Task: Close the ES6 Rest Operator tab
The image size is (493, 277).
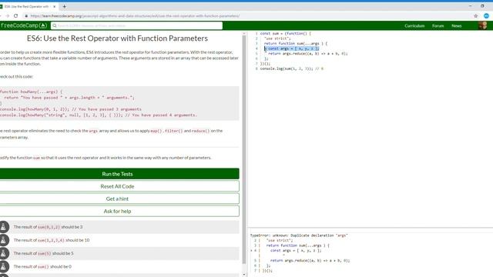Action: [55, 6]
